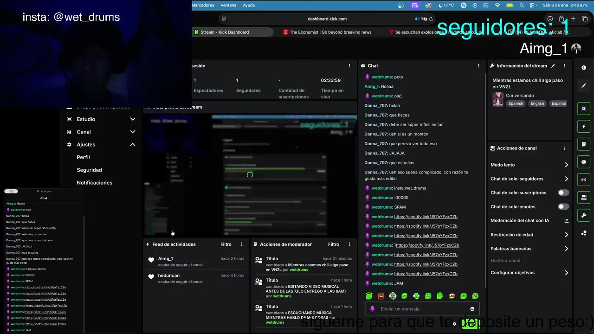Open Configurar objetivos settings arrow

[566, 273]
